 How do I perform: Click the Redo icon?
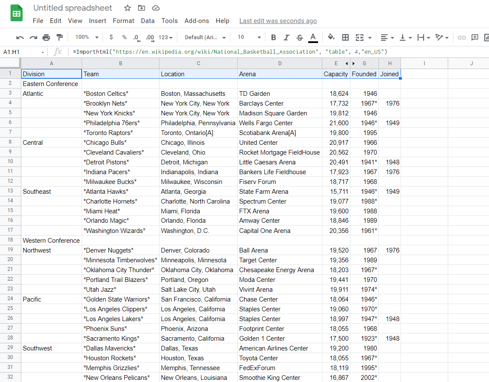[33, 37]
